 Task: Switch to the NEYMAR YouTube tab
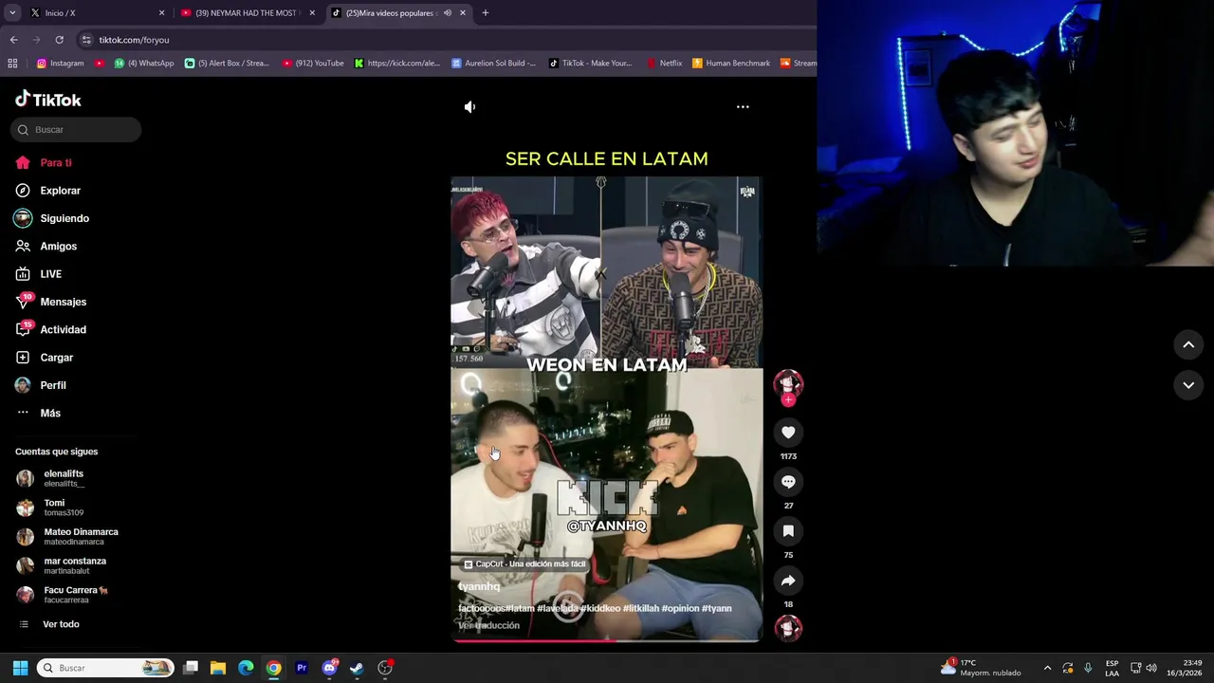point(247,13)
